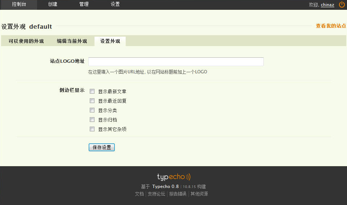Open the 文档 footer link
The height and width of the screenshot is (205, 347).
(140, 194)
